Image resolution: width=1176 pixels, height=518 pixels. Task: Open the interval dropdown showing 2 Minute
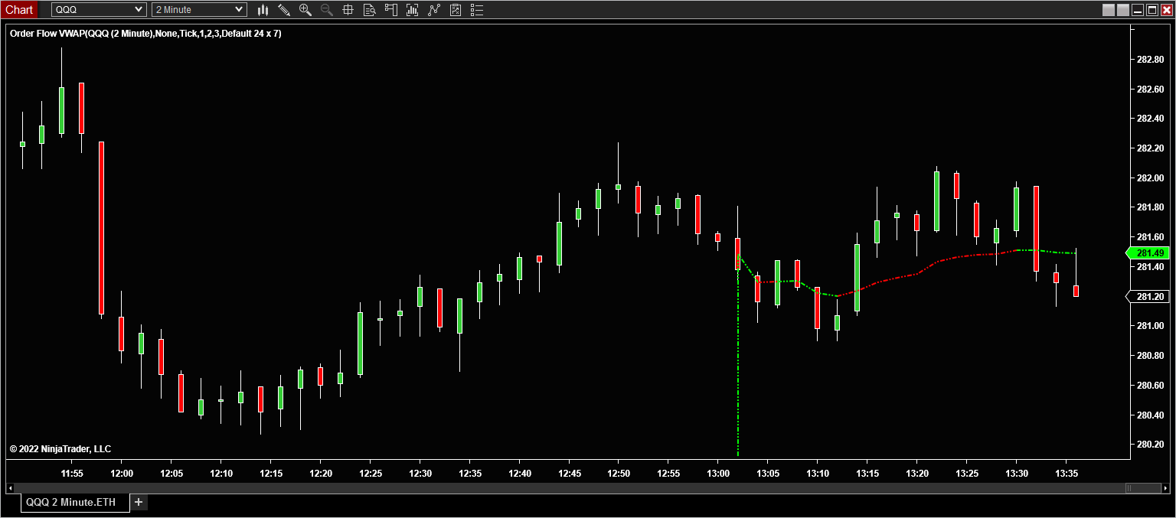pos(200,10)
